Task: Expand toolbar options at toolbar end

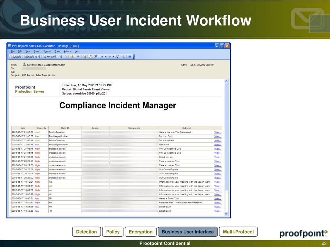Action: (134, 57)
